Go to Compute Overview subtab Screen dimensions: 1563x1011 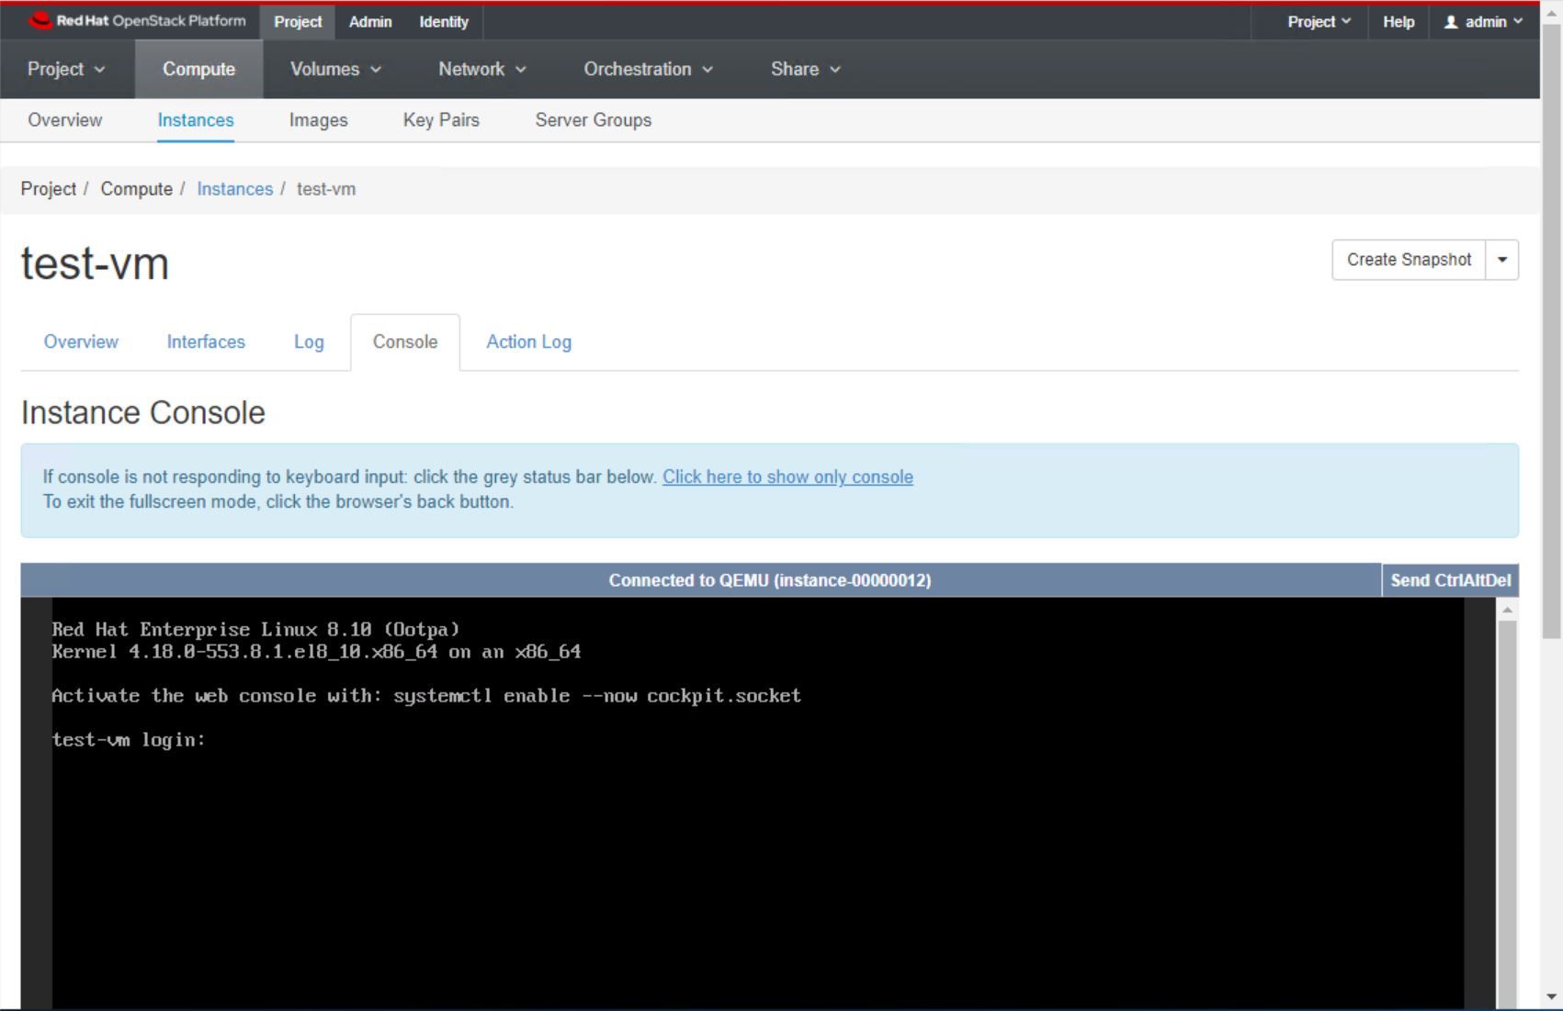pyautogui.click(x=64, y=120)
